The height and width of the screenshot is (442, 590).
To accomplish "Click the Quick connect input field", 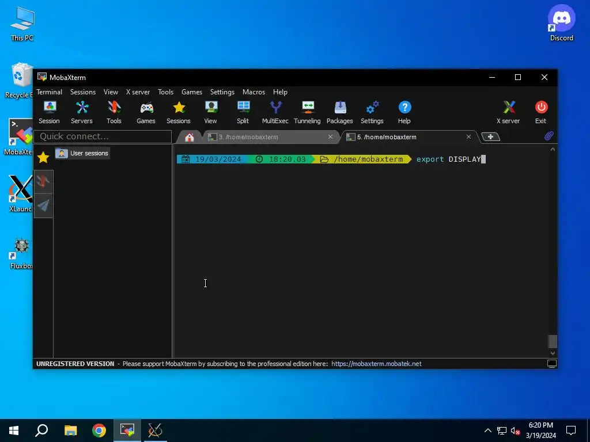I will coord(103,136).
